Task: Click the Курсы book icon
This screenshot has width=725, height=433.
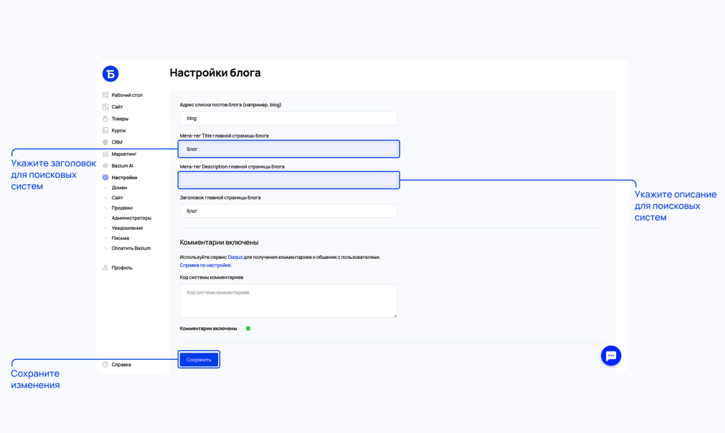Action: [106, 130]
